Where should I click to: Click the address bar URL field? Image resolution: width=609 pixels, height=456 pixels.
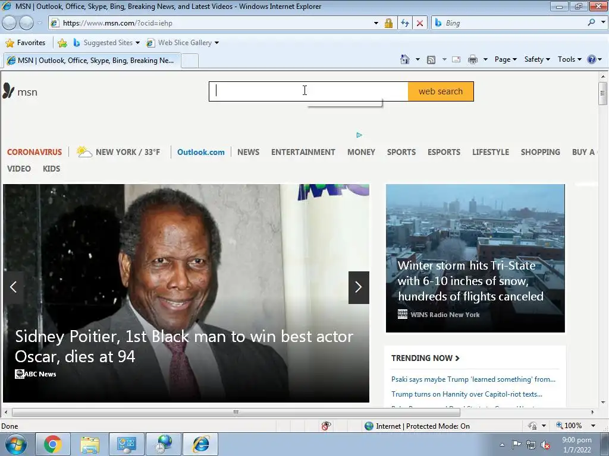point(215,23)
